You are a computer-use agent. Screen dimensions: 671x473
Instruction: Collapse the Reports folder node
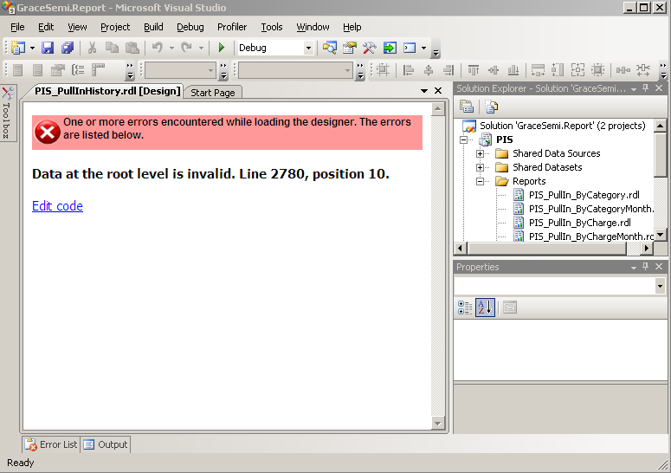click(x=481, y=181)
